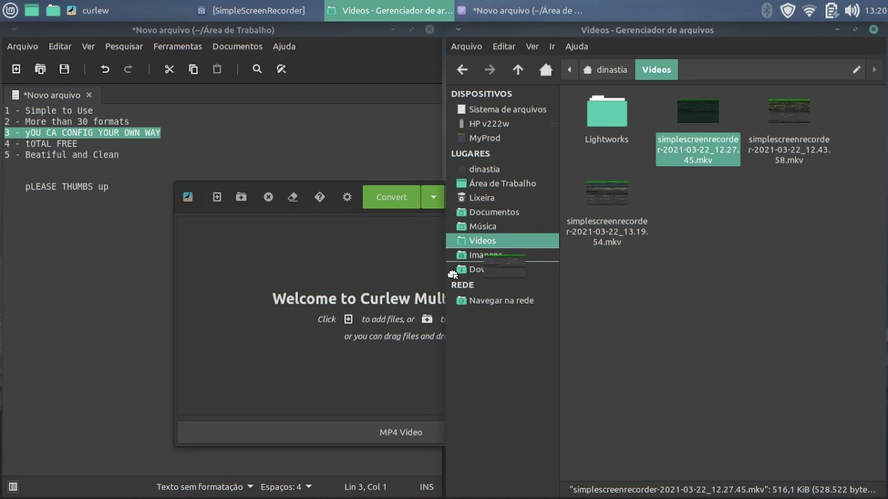
Task: Switch to curlew taskbar entry
Action: click(95, 10)
